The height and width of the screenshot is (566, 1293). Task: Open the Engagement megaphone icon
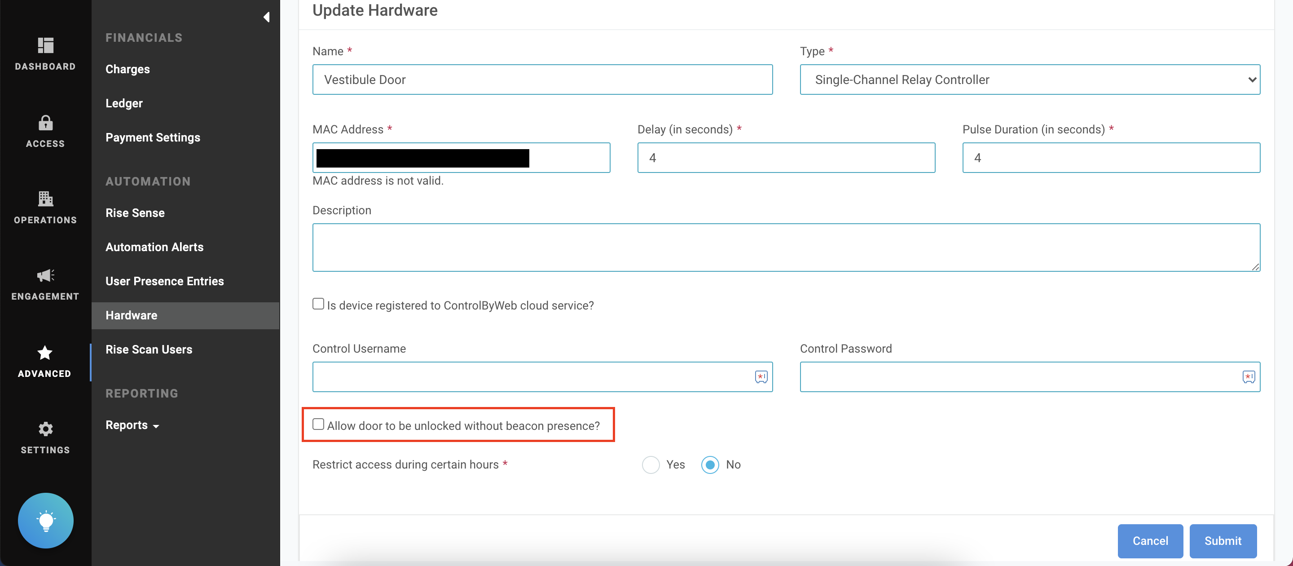[45, 275]
